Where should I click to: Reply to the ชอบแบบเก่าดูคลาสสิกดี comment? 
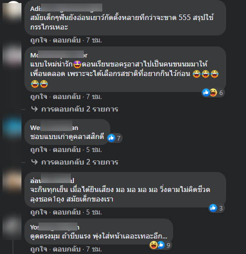[66, 149]
